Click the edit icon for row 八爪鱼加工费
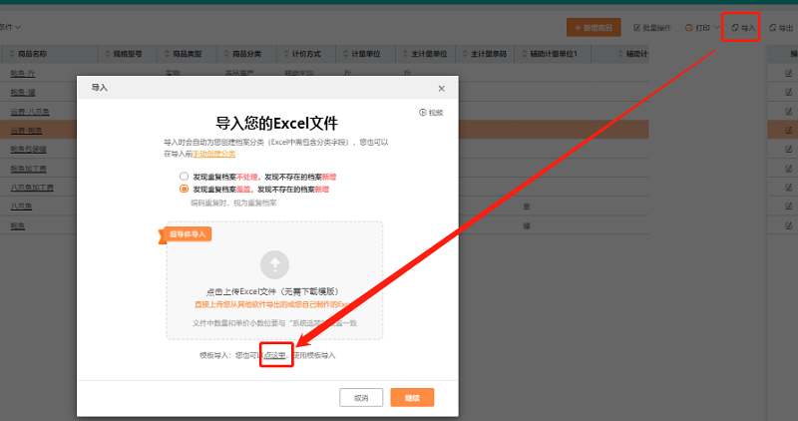This screenshot has width=798, height=421. (789, 188)
